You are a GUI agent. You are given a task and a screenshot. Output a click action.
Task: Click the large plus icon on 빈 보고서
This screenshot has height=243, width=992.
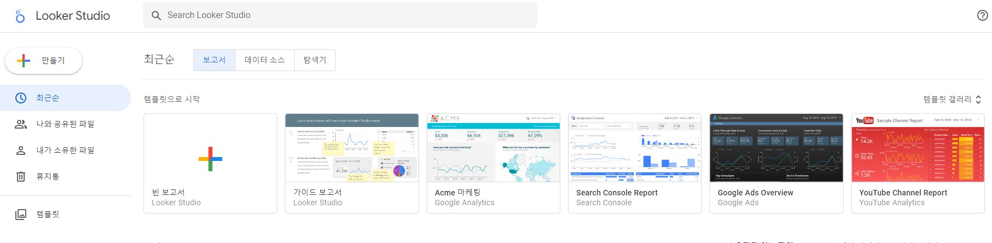tap(210, 159)
